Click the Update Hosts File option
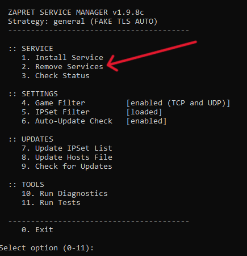The width and height of the screenshot is (247, 256). 67,157
